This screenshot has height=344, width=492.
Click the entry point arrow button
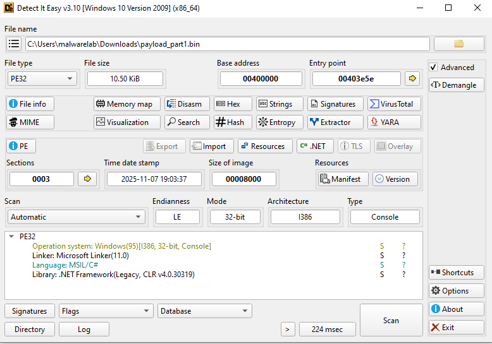point(412,78)
